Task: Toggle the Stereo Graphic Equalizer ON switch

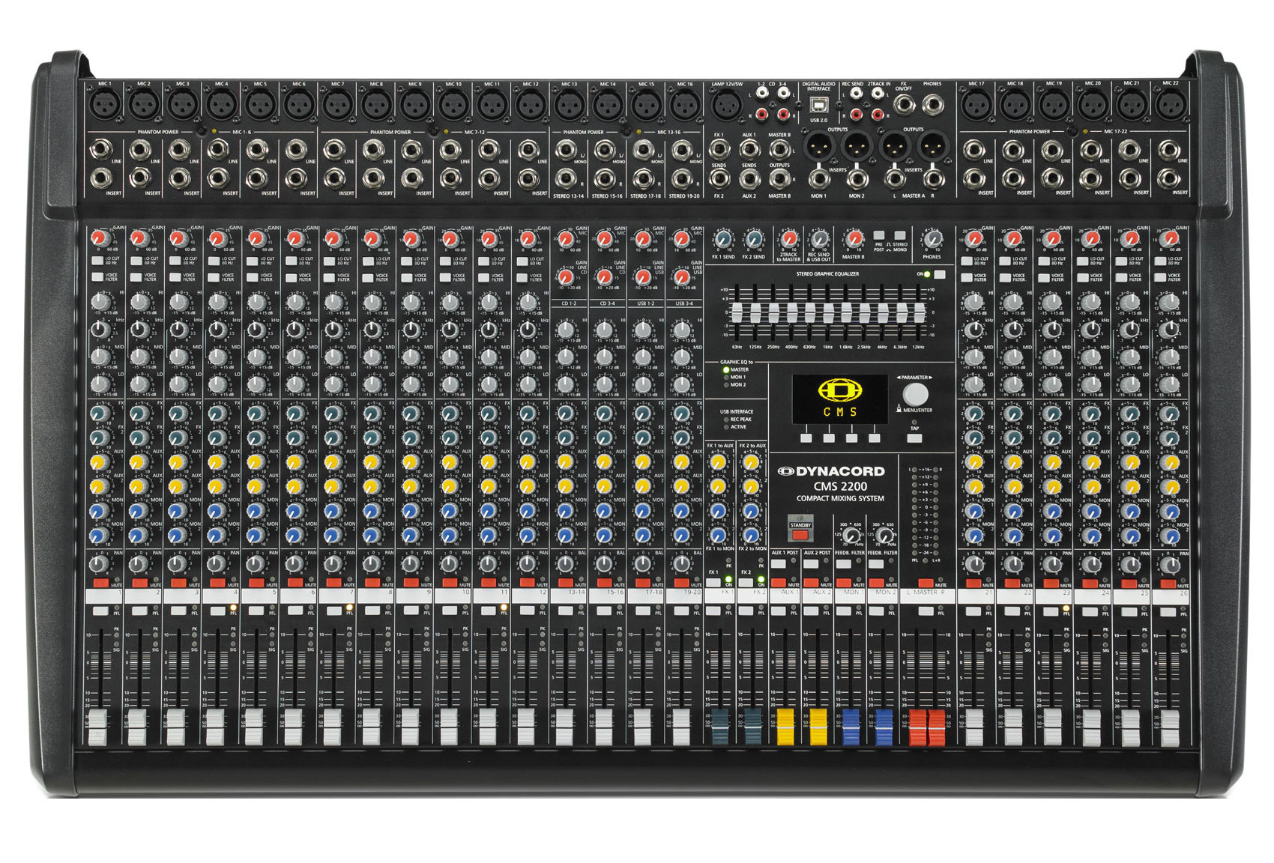Action: pyautogui.click(x=939, y=275)
